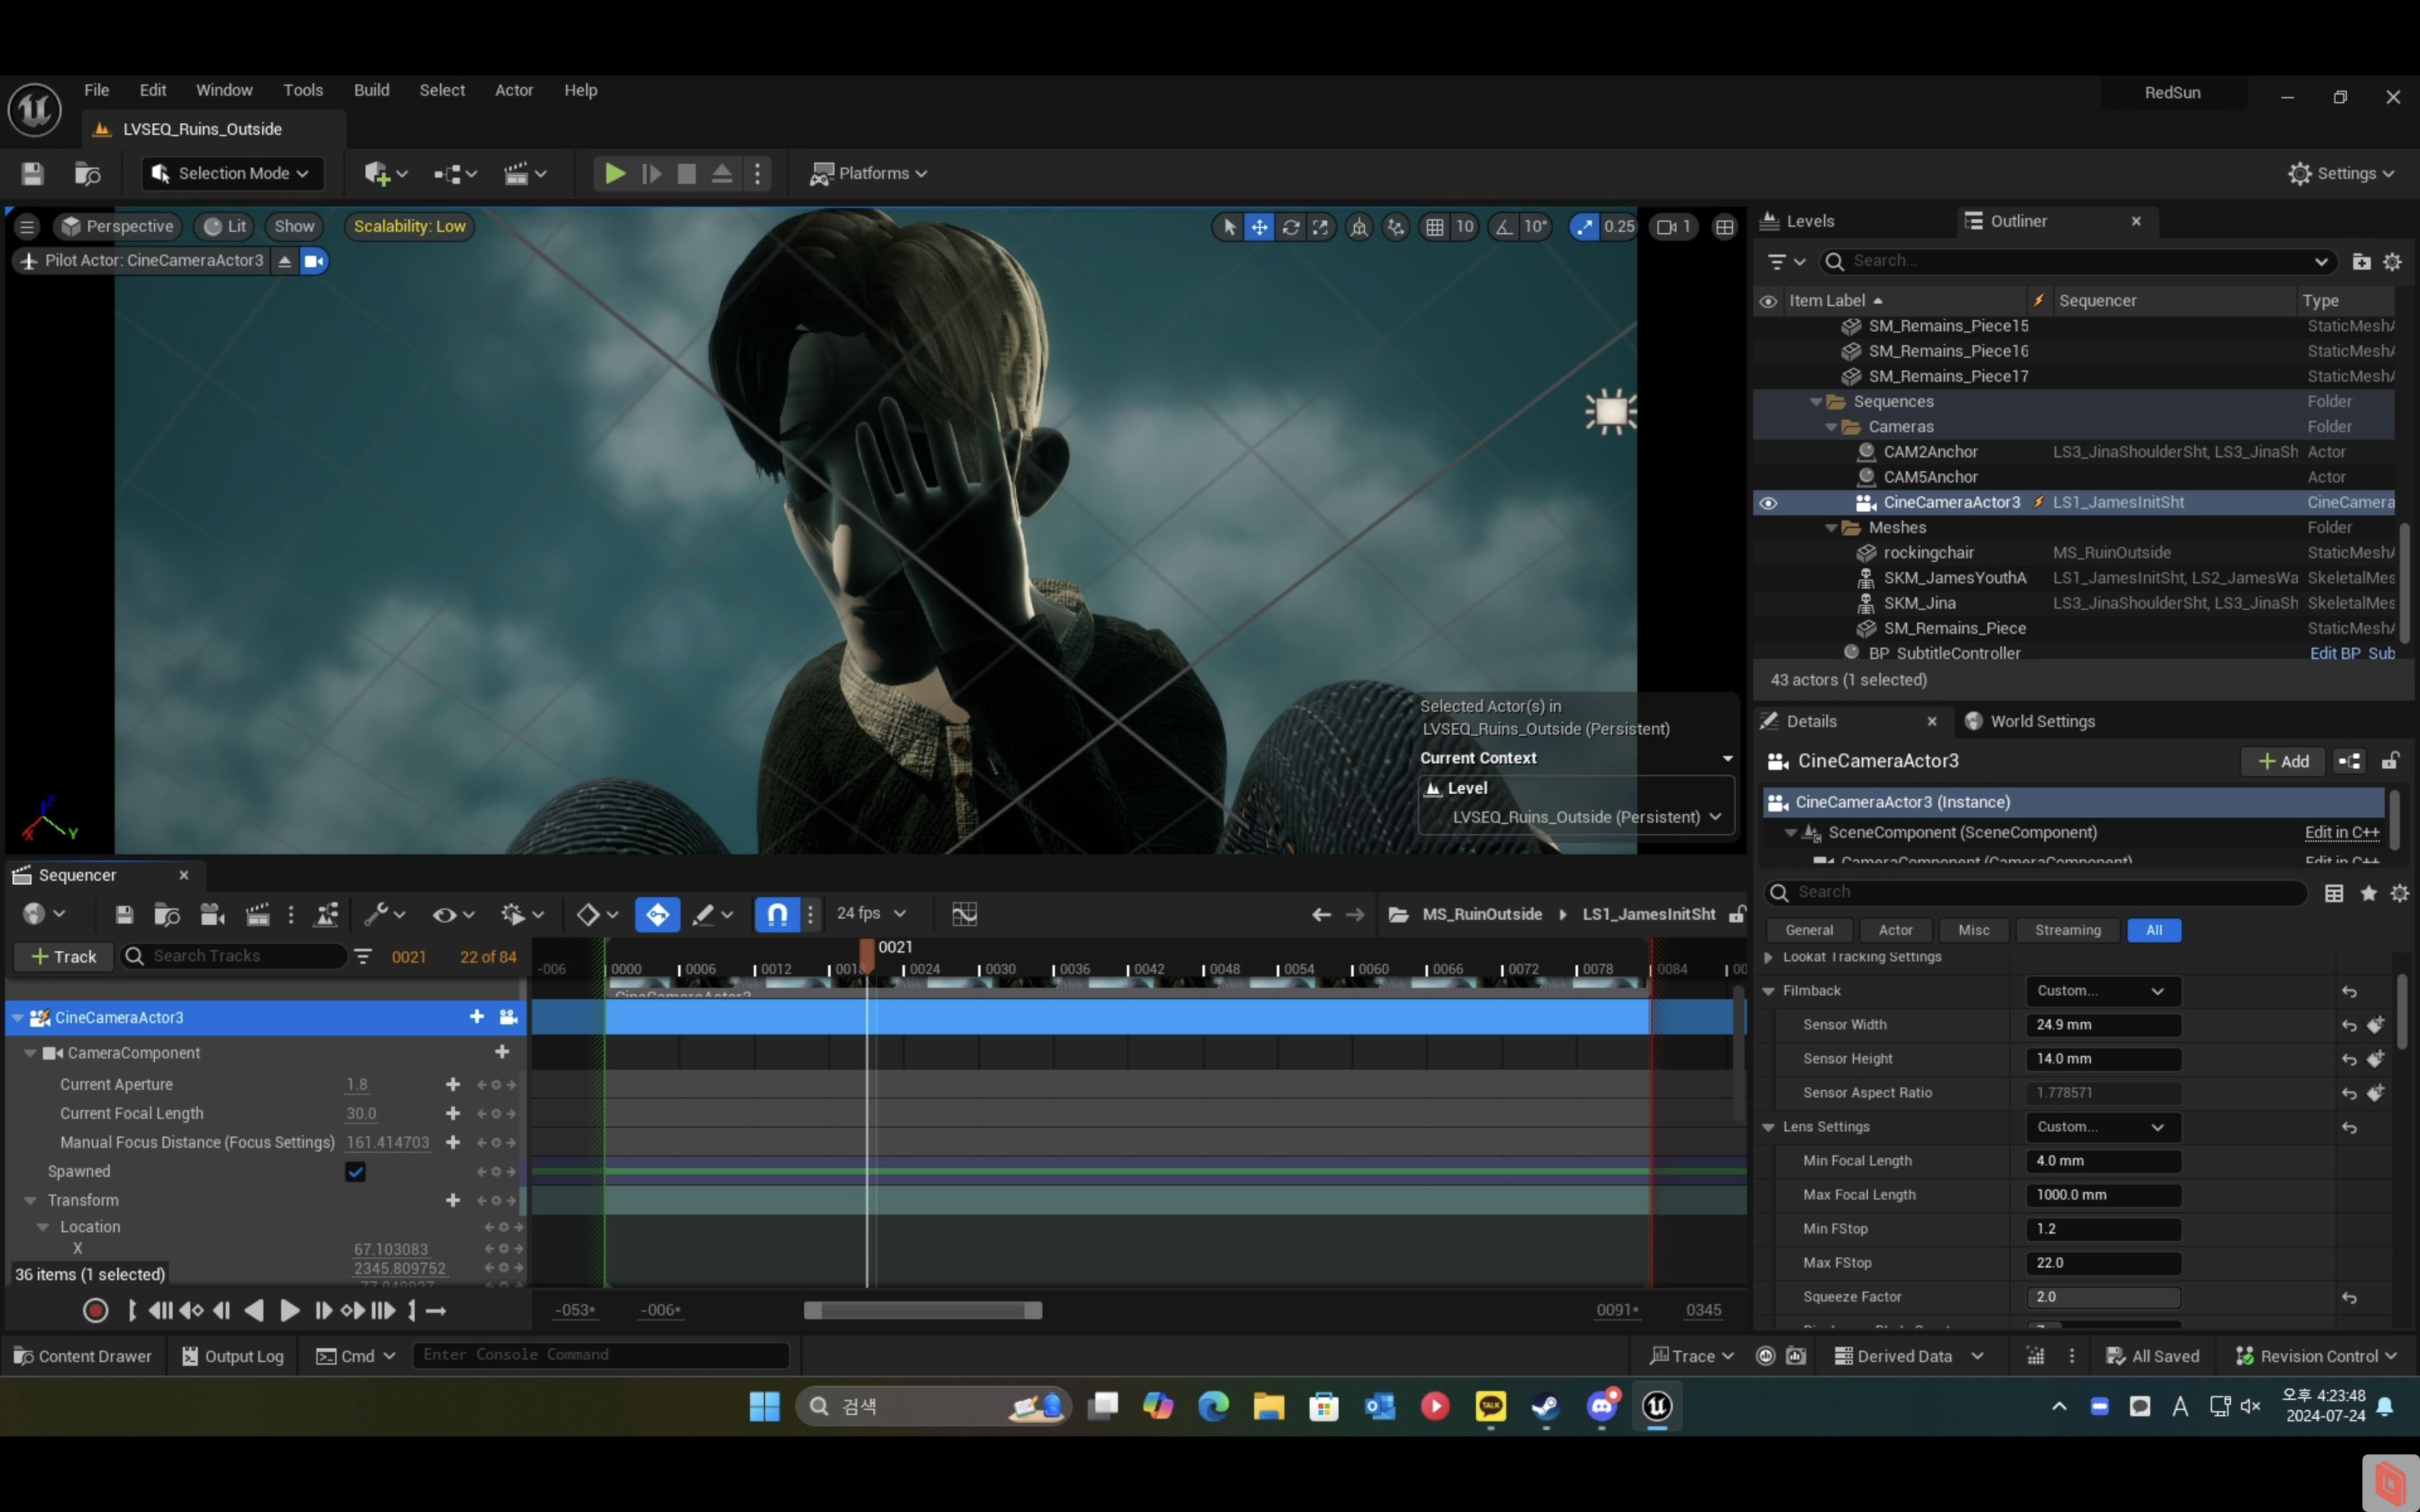Open the viewport layout grid icon
2420x1512 pixels.
pos(1725,227)
